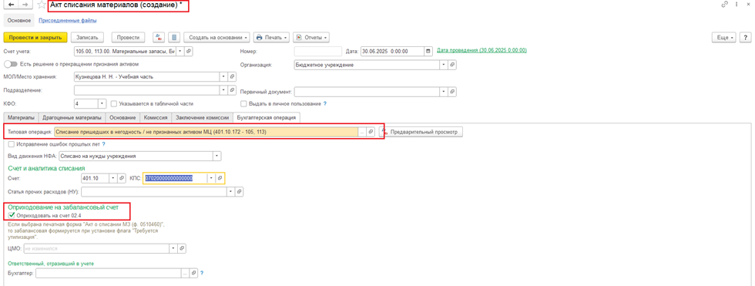Viewport: 755px width, 286px height.
Task: Open Первичный документ record via open icon
Action: pos(451,91)
